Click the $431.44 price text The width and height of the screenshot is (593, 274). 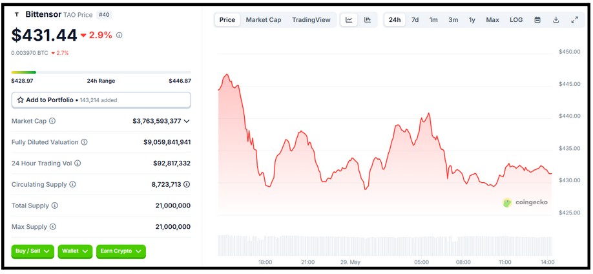[44, 35]
